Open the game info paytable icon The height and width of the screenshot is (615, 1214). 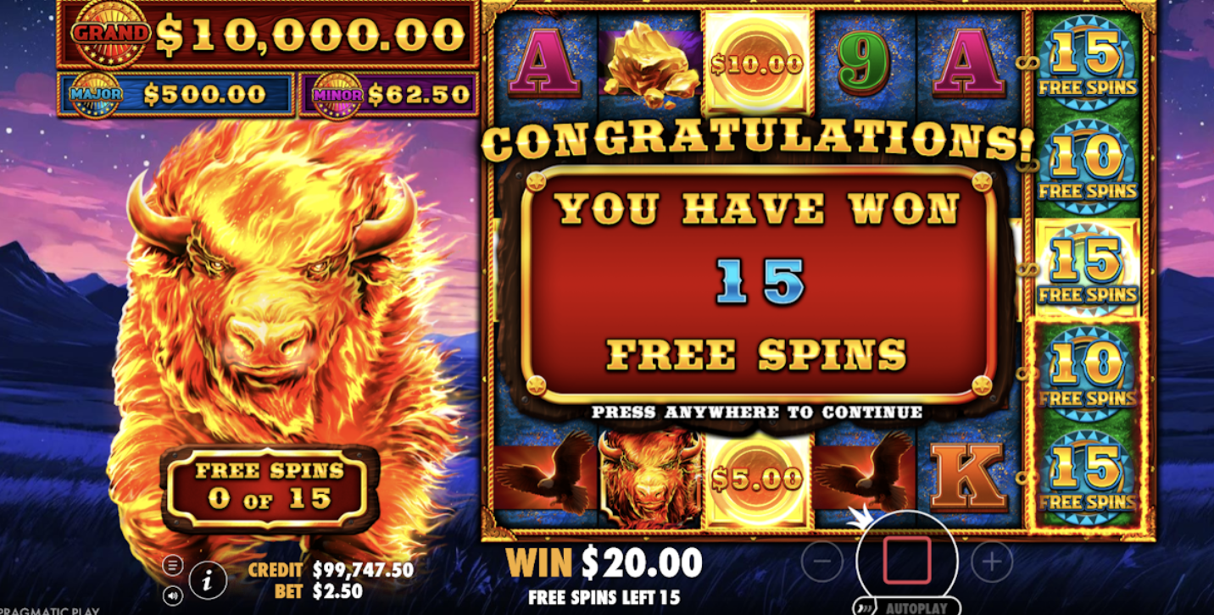coord(208,580)
